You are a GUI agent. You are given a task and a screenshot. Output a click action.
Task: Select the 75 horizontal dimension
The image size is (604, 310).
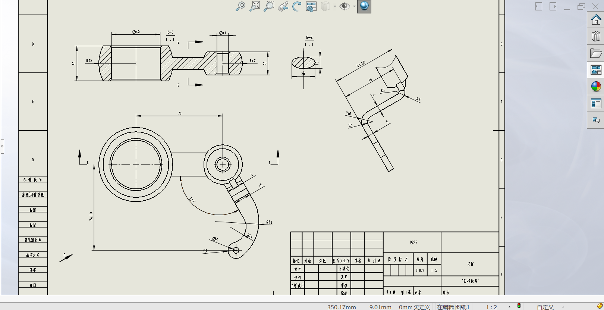180,113
